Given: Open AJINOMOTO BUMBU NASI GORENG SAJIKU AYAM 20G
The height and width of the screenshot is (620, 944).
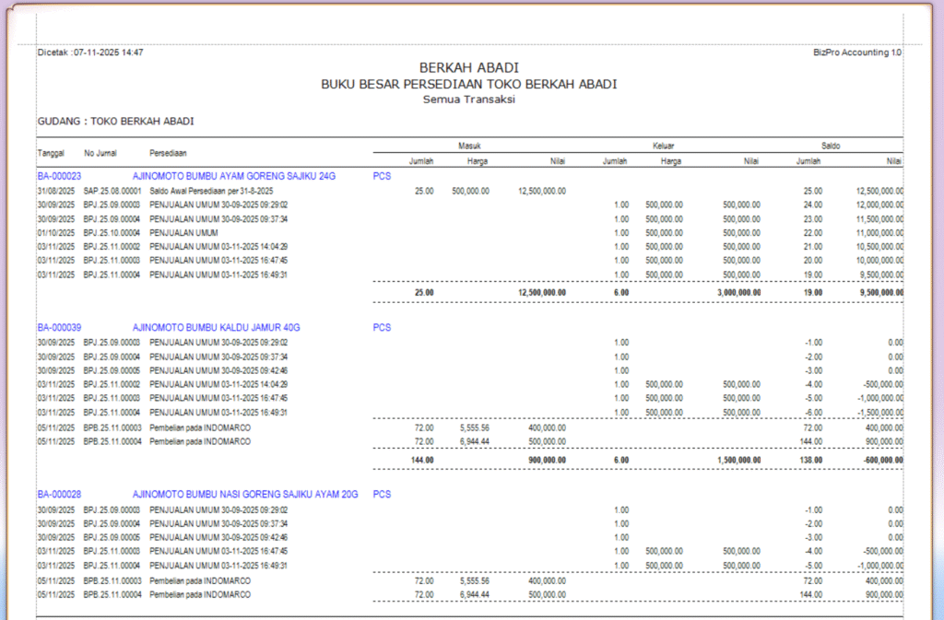Looking at the screenshot, I should (x=245, y=495).
